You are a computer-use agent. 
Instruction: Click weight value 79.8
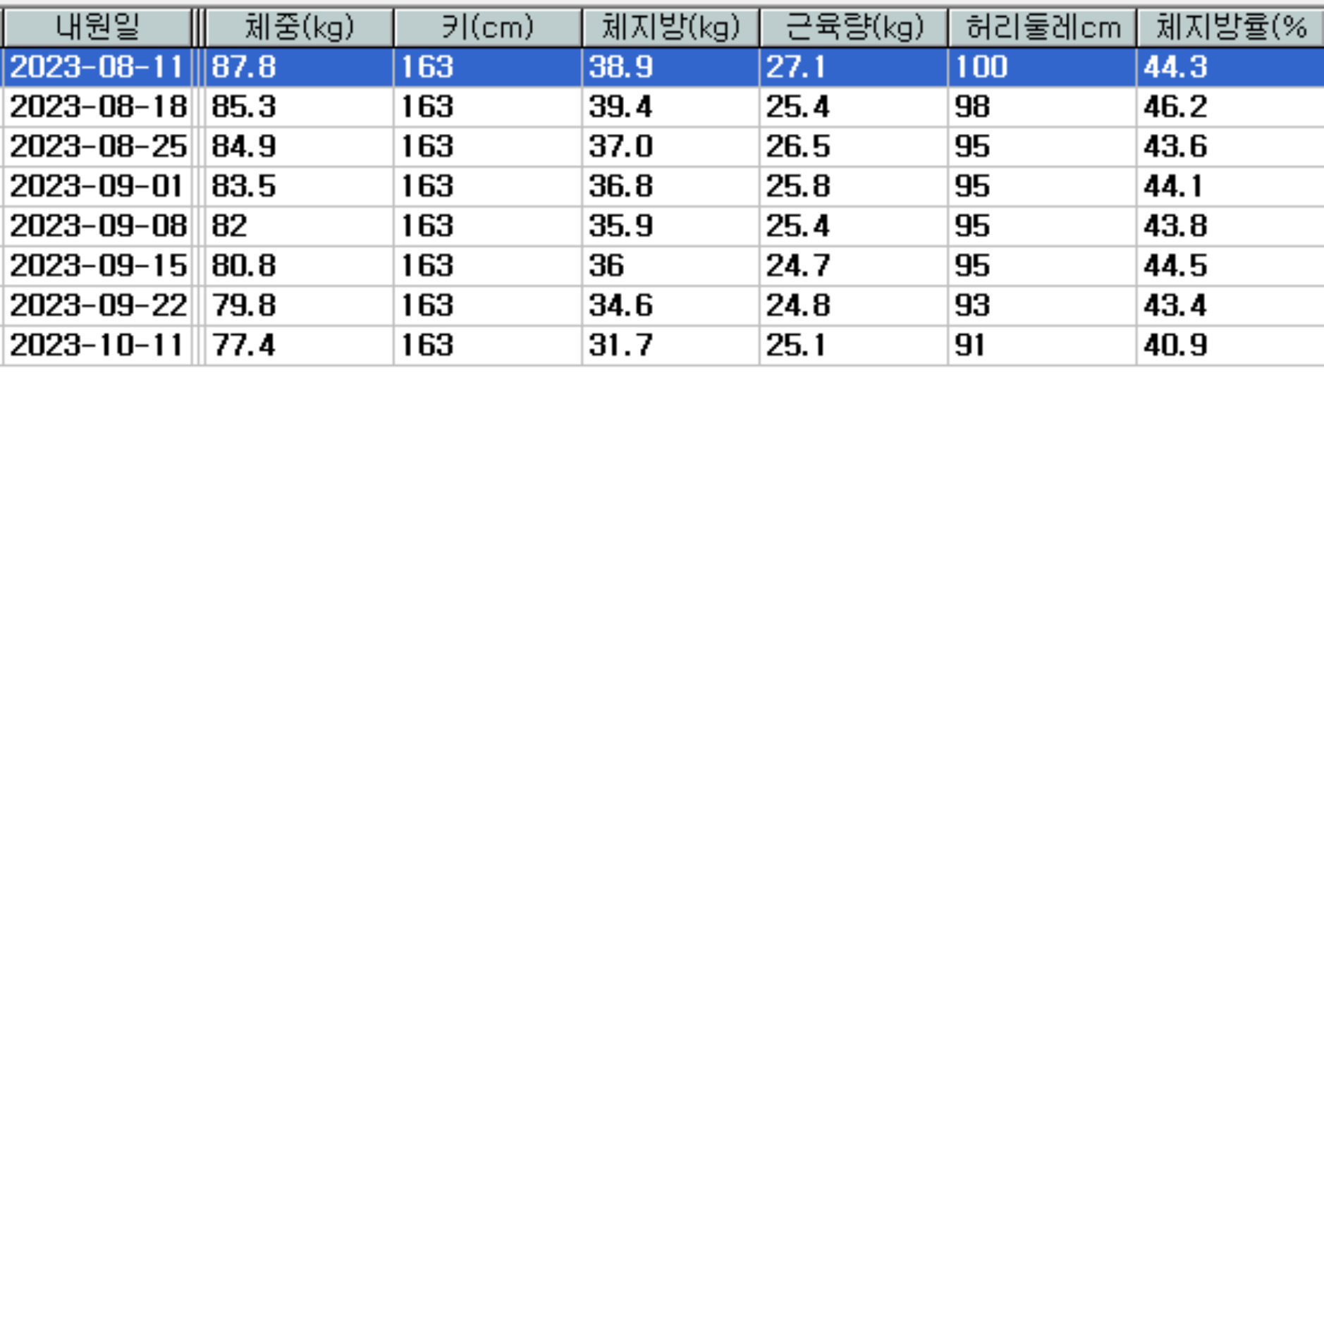click(243, 306)
